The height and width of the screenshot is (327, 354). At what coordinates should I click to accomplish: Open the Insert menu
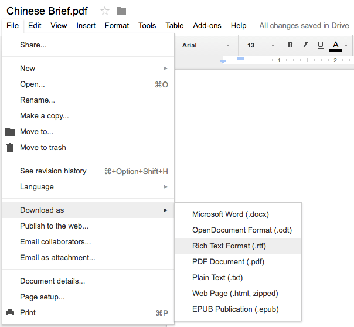(x=86, y=25)
